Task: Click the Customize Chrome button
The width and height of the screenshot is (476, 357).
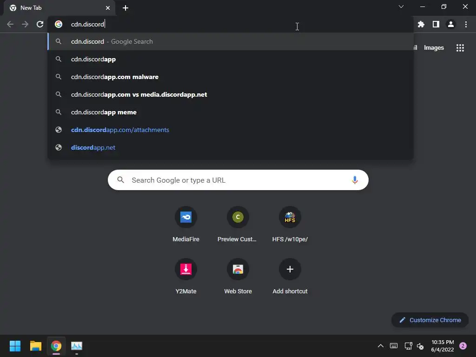Action: [430, 320]
